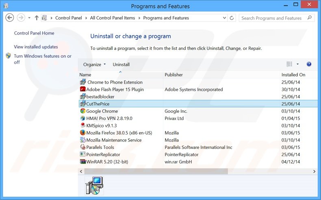Click the Parallels Tools icon

click(83, 147)
